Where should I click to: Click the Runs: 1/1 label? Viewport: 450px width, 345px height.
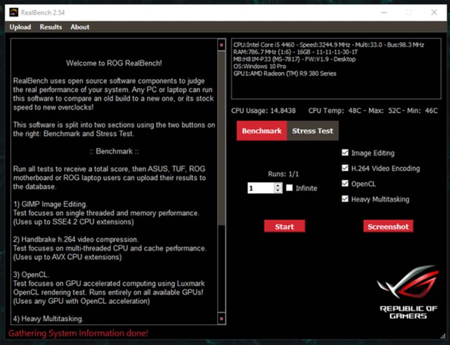point(283,174)
